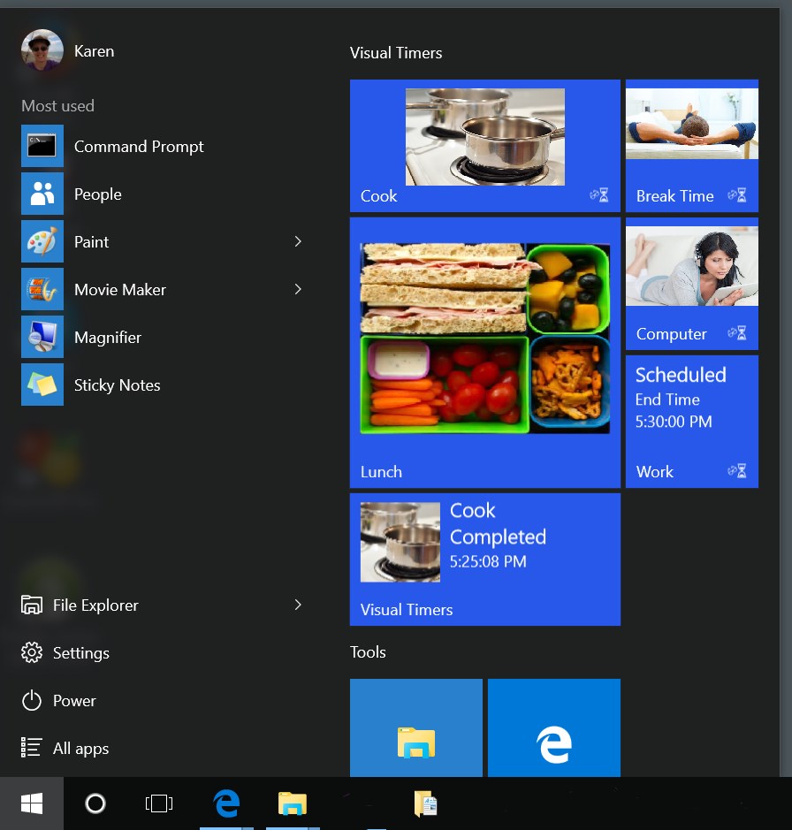Viewport: 792px width, 830px height.
Task: Expand Movie Maker's jump list arrow
Action: (x=298, y=289)
